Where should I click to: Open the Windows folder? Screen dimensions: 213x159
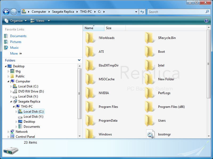point(105,134)
